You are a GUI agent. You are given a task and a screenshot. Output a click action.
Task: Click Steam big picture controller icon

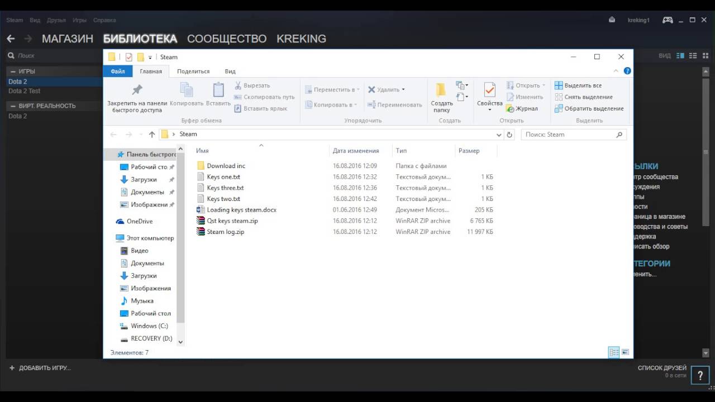(668, 20)
